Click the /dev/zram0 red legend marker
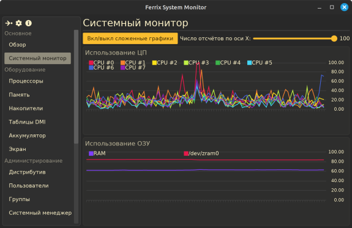Image resolution: width=352 pixels, height=228 pixels. tap(186, 153)
